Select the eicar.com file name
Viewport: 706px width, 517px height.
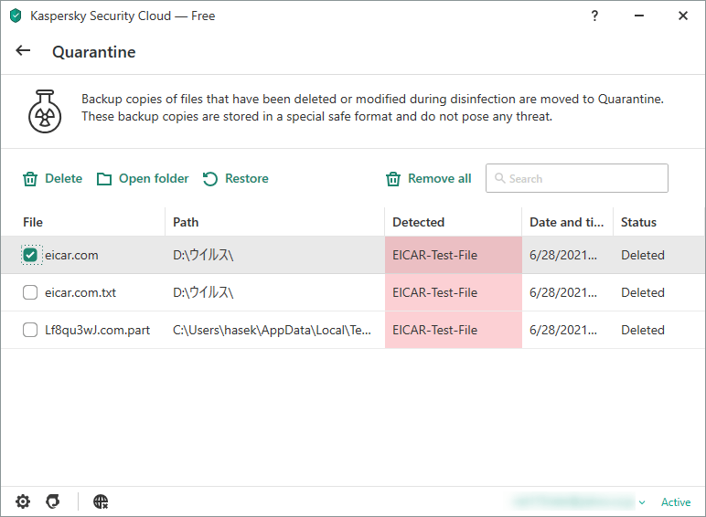(71, 255)
